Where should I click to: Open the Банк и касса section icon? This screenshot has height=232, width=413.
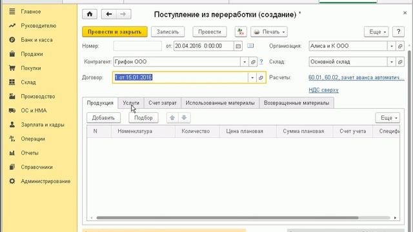tap(12, 40)
